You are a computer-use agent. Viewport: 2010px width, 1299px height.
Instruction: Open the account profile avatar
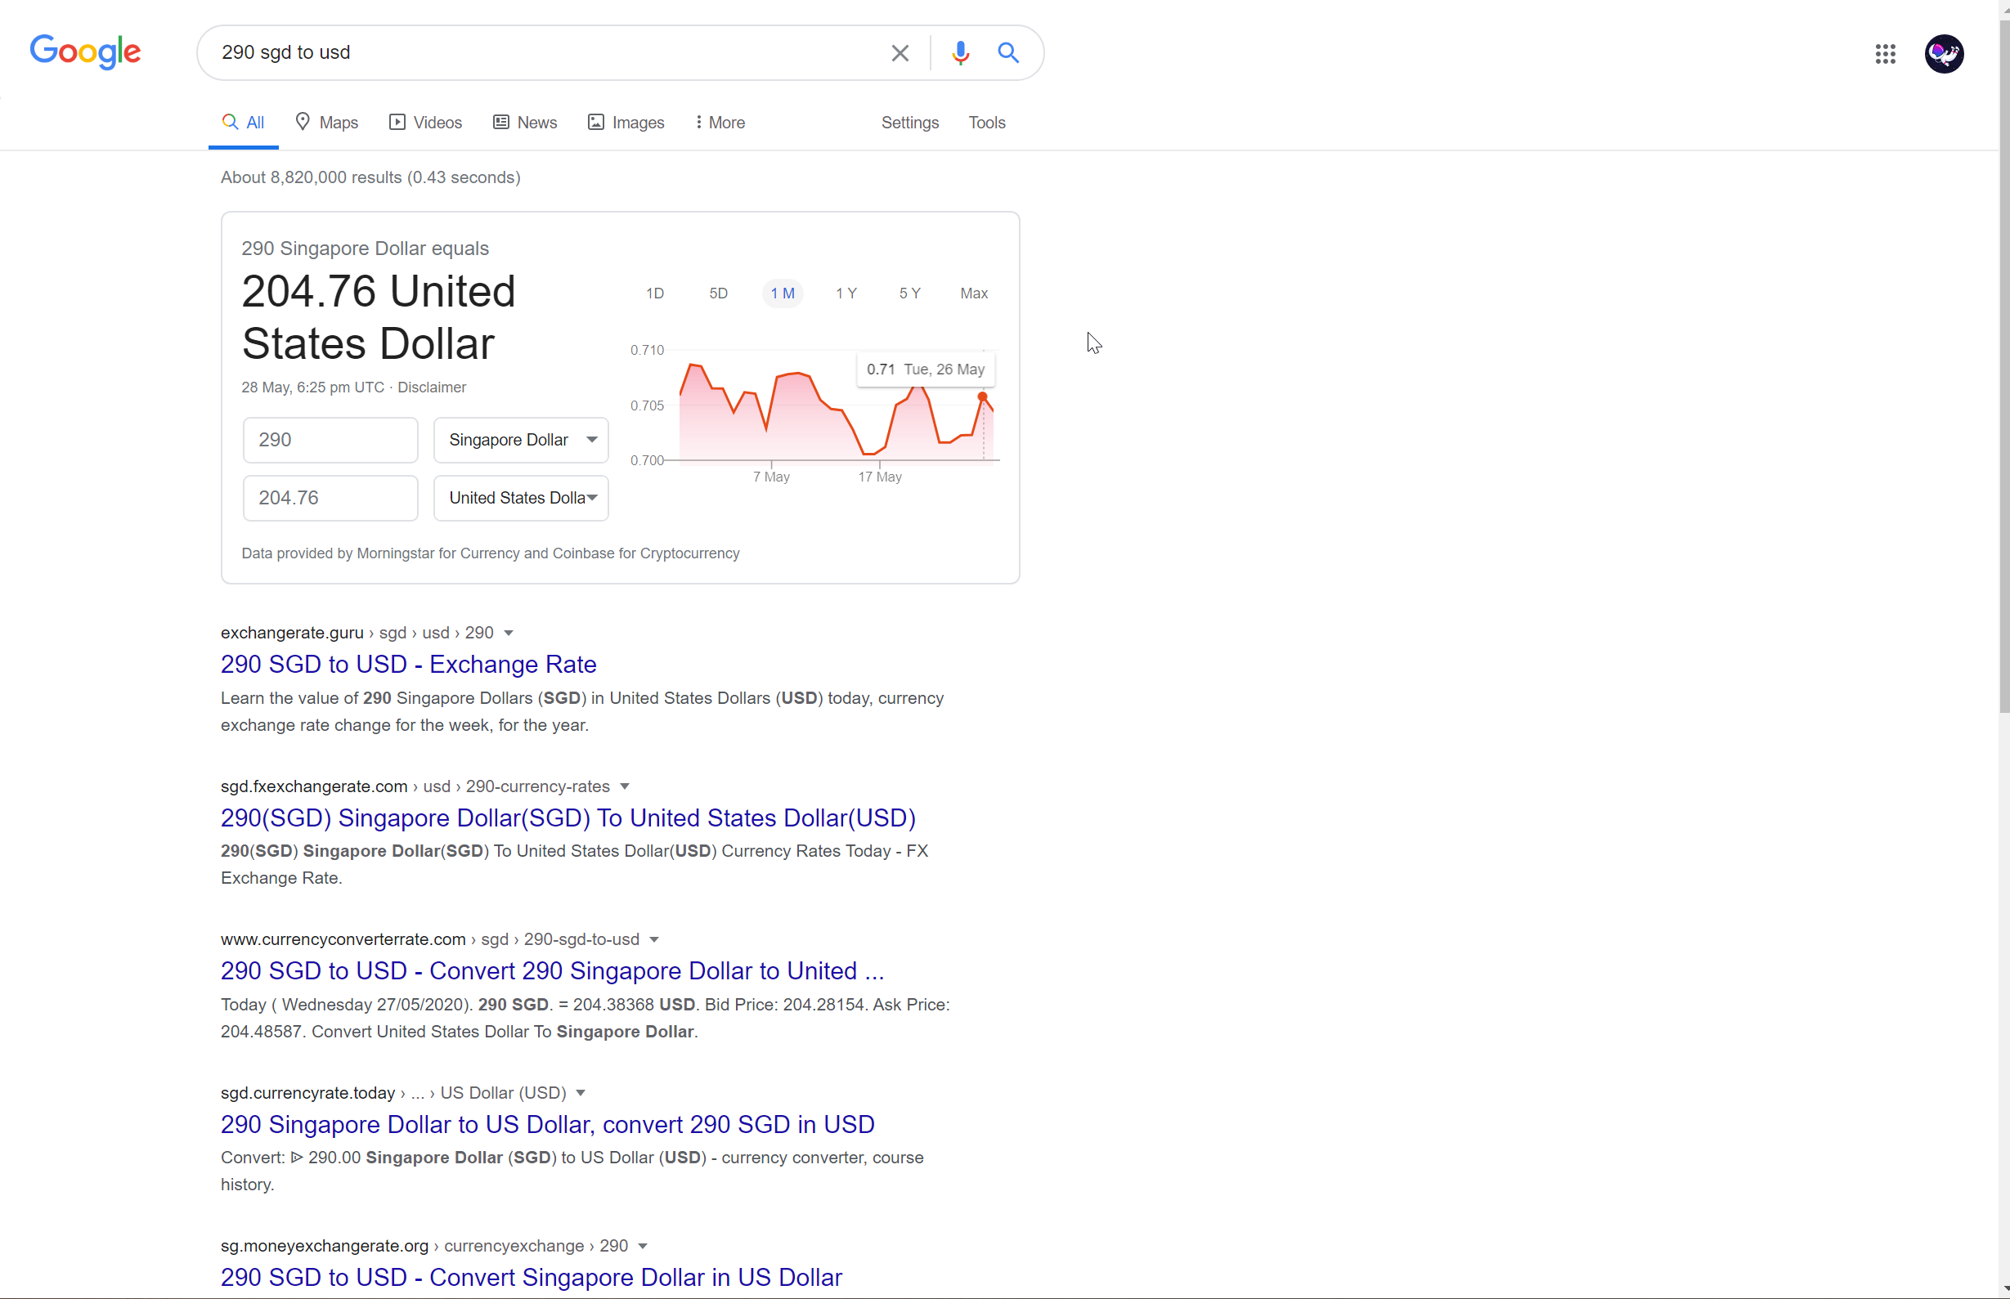tap(1943, 54)
